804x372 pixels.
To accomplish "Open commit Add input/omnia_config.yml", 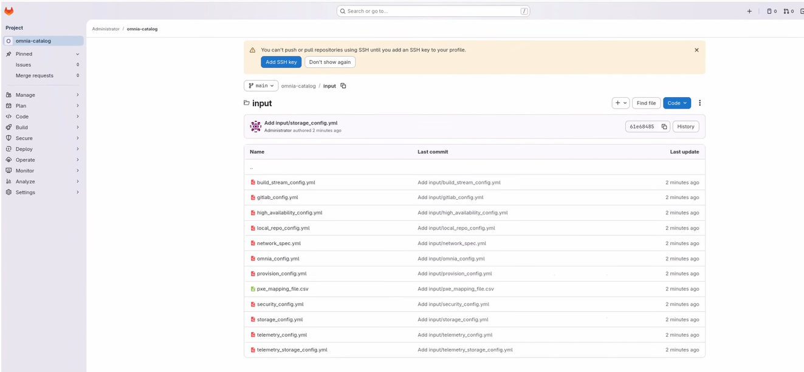I will (451, 259).
